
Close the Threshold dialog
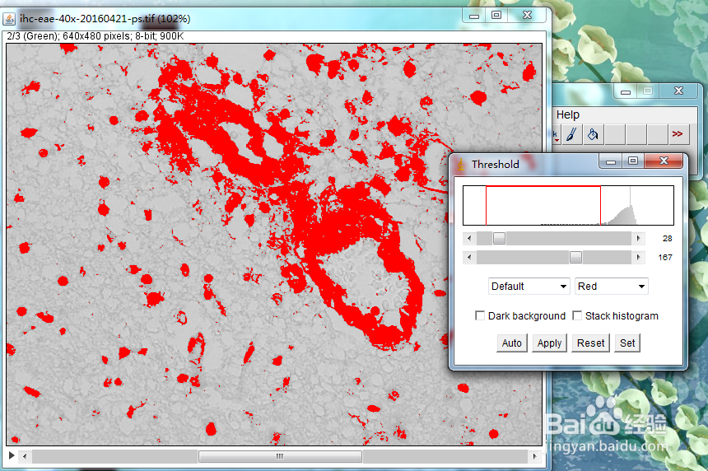[664, 161]
